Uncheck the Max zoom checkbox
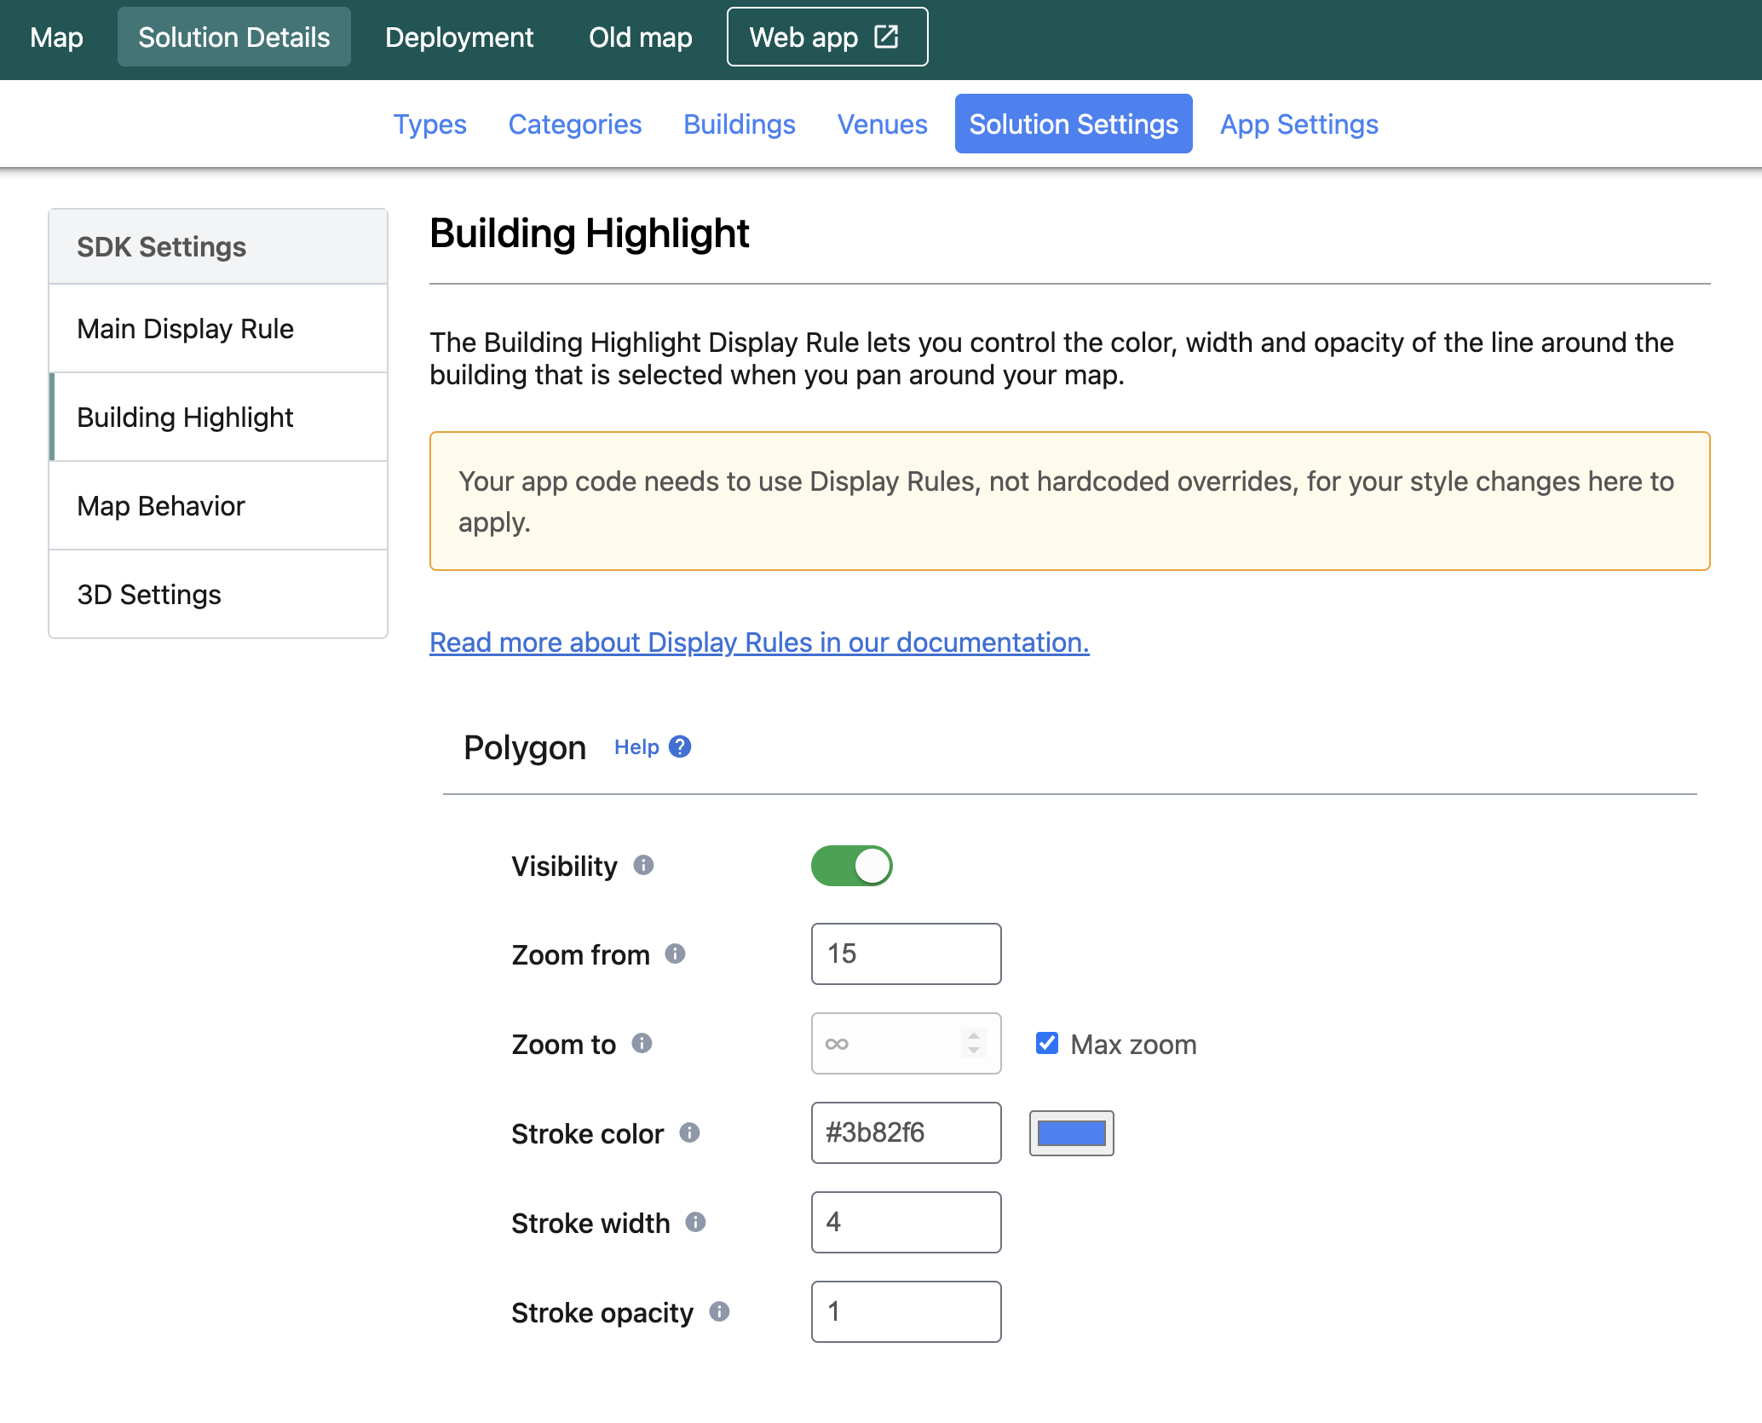The width and height of the screenshot is (1762, 1423). [1047, 1043]
